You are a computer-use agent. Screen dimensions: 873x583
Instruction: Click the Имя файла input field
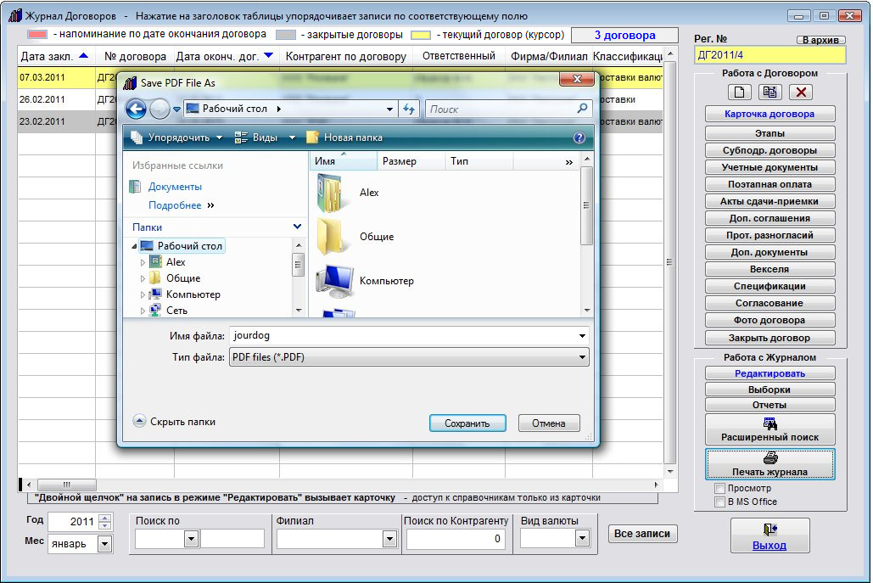tap(403, 335)
